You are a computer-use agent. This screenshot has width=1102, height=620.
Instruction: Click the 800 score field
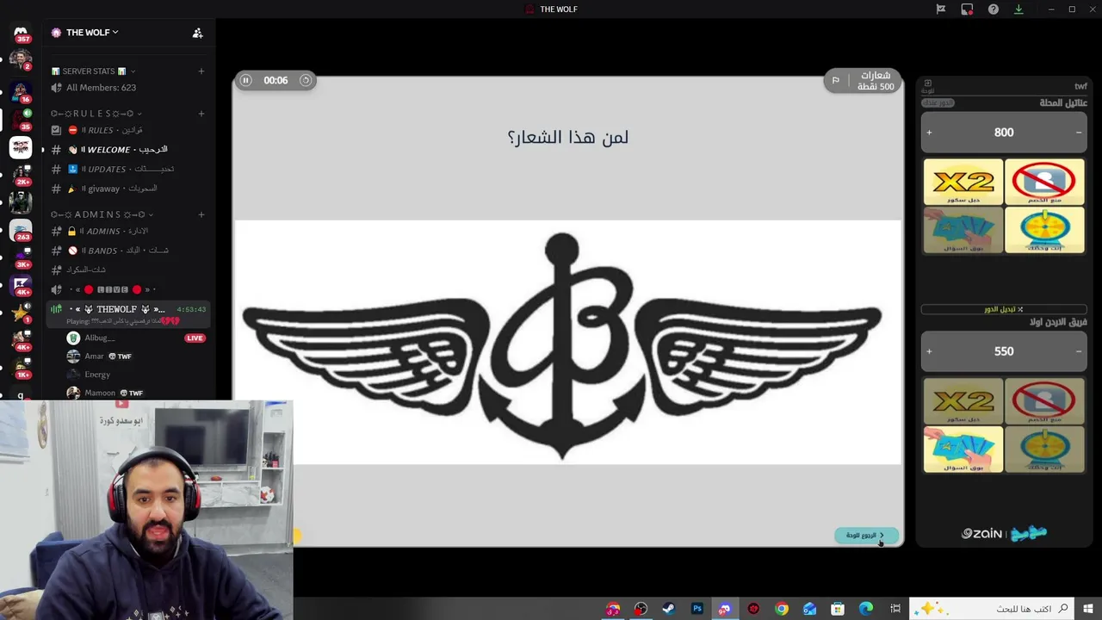click(1004, 133)
